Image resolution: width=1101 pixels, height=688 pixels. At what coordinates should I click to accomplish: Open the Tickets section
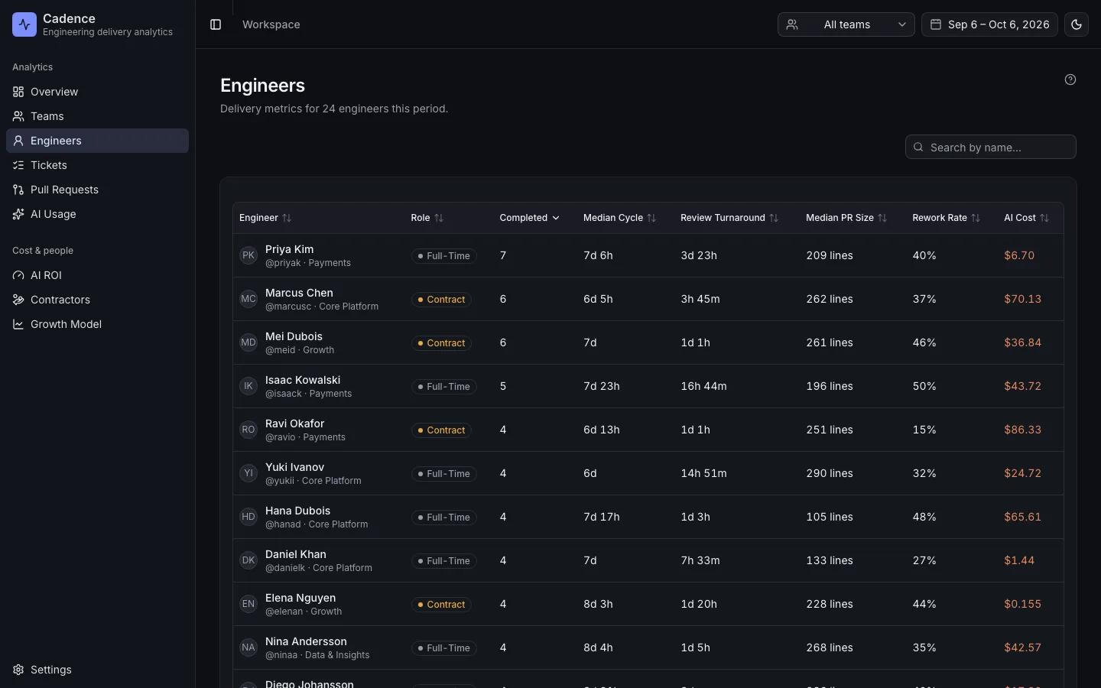pyautogui.click(x=97, y=165)
